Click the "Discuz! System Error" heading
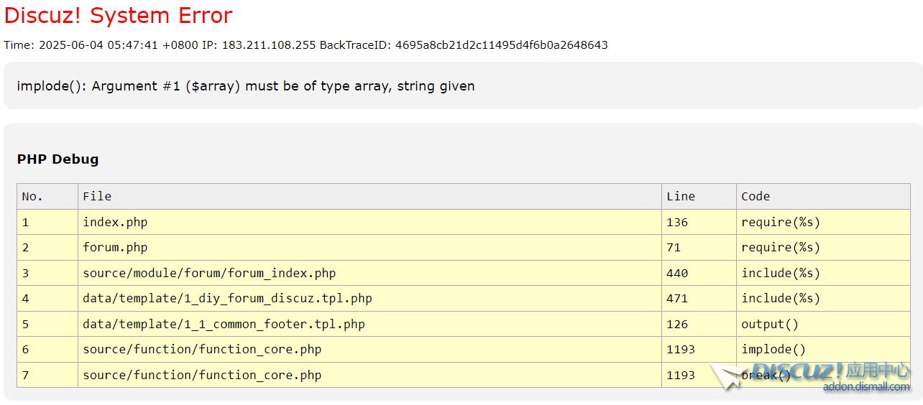This screenshot has width=923, height=405. (x=119, y=15)
